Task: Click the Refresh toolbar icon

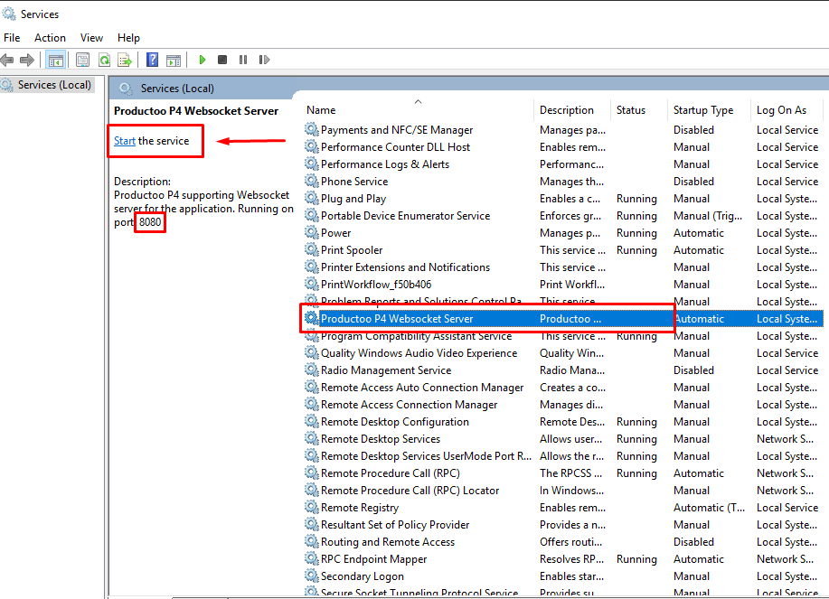Action: click(x=104, y=60)
